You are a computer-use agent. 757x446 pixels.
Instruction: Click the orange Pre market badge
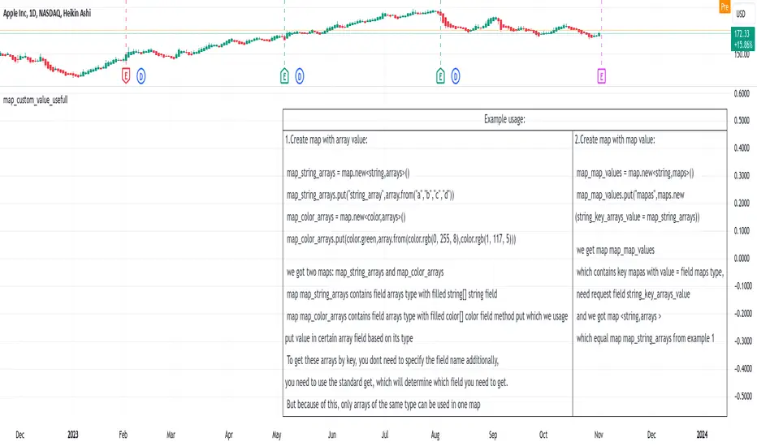(x=725, y=6)
